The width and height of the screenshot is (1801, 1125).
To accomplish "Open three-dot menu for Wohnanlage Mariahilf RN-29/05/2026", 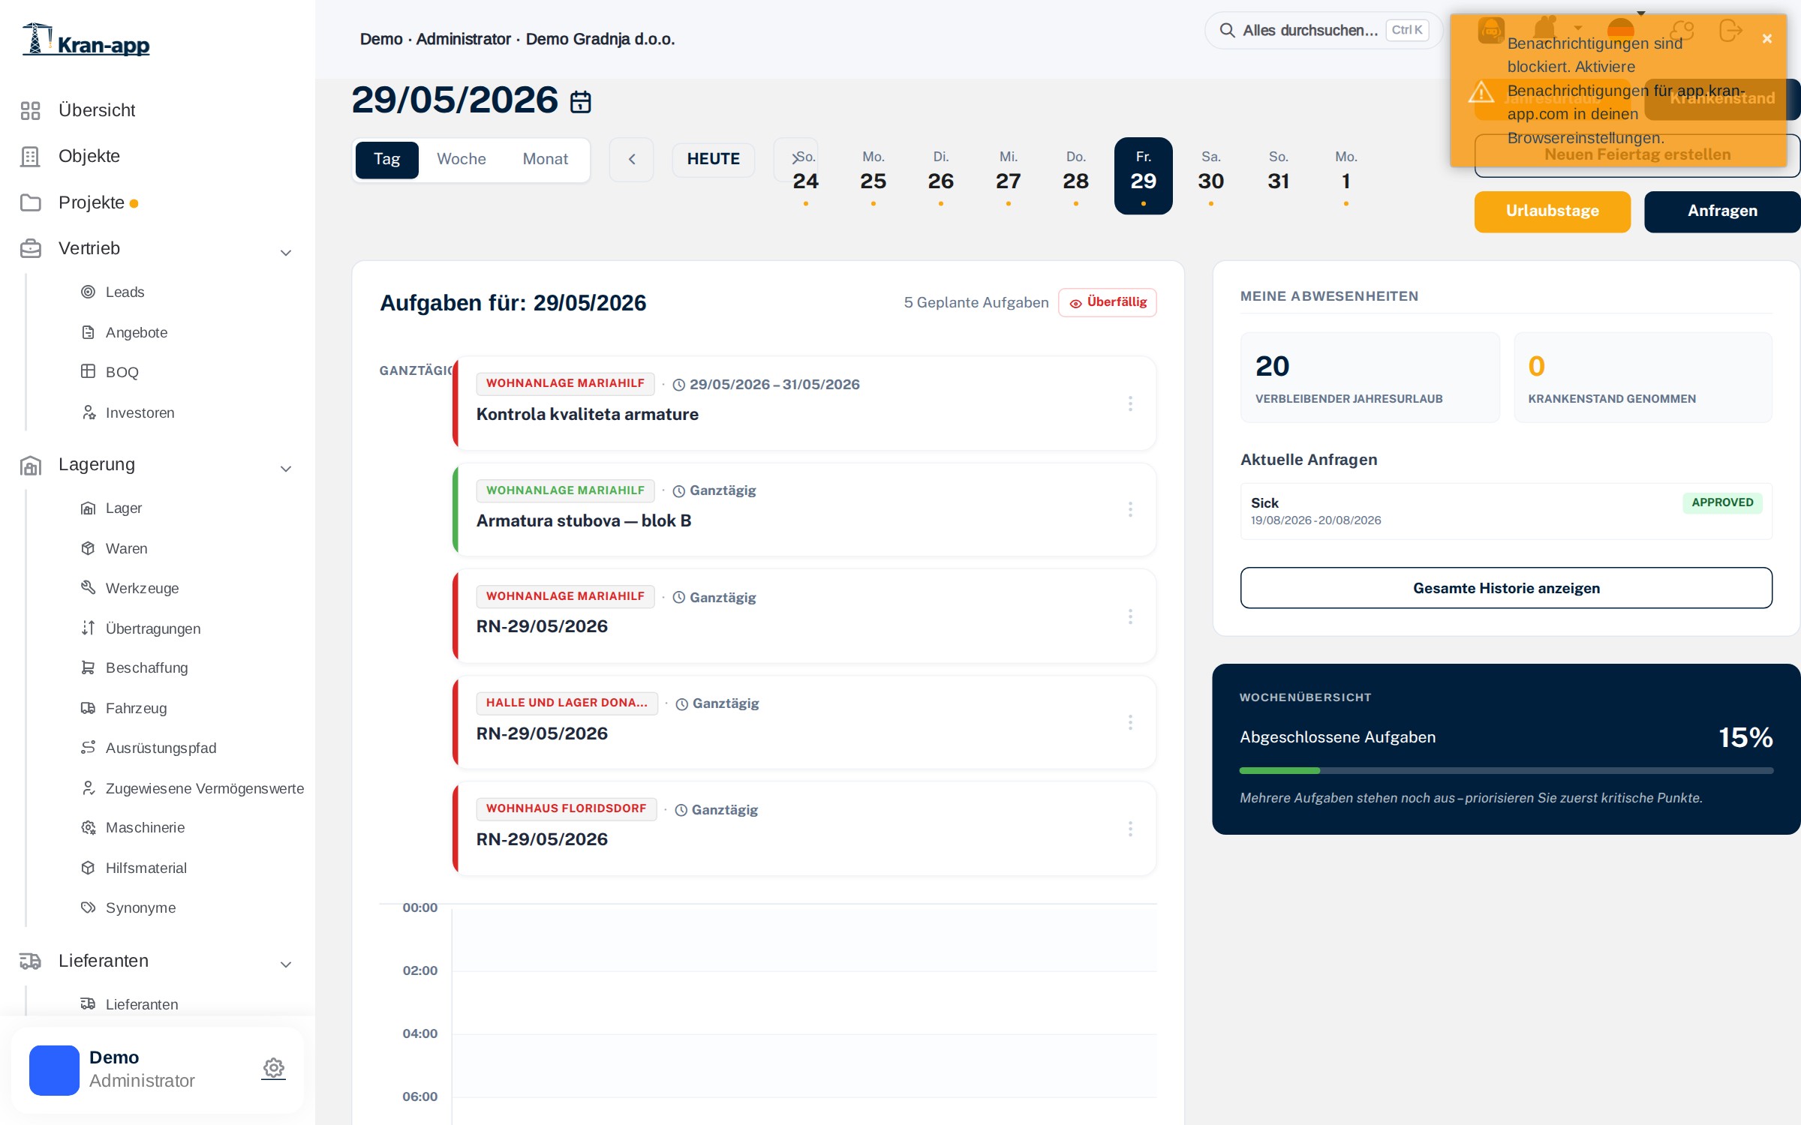I will click(x=1130, y=616).
